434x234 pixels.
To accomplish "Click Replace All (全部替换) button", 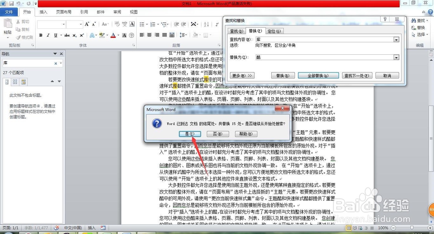I will pos(318,76).
